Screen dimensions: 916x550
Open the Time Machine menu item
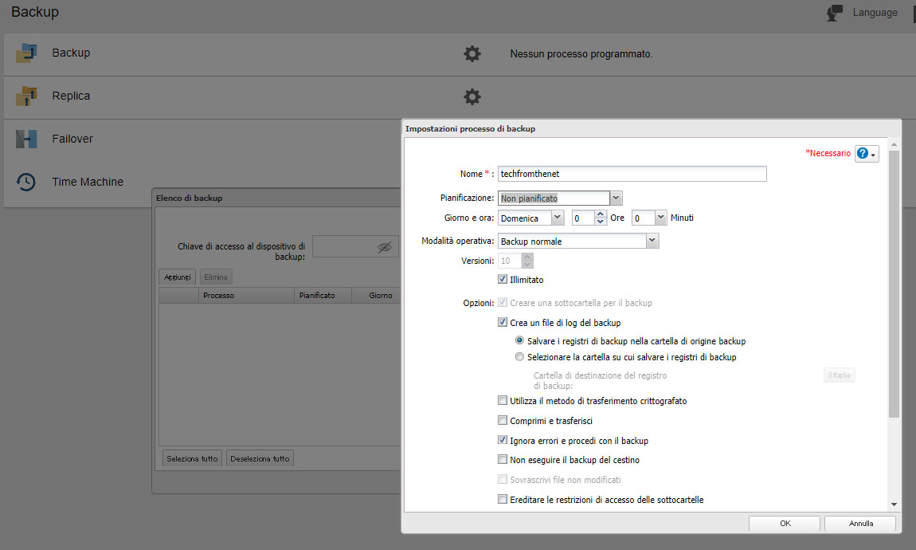(88, 182)
